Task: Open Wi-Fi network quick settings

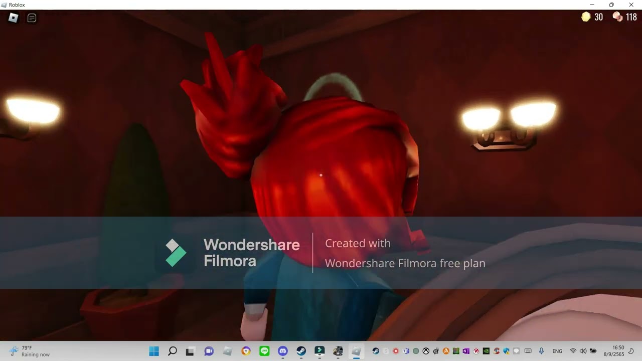Action: coord(573,351)
